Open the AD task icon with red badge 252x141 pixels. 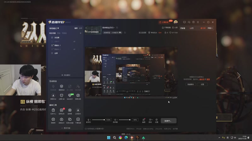(x=61, y=111)
